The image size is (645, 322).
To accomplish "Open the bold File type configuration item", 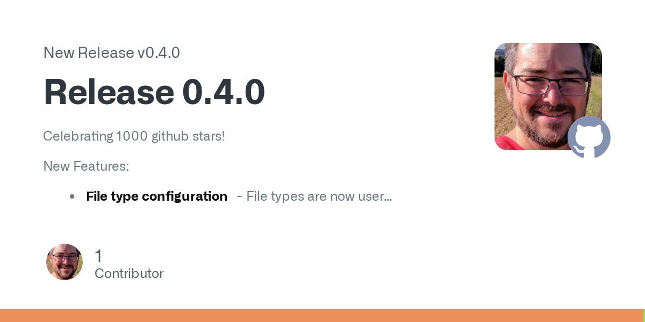I will click(156, 196).
